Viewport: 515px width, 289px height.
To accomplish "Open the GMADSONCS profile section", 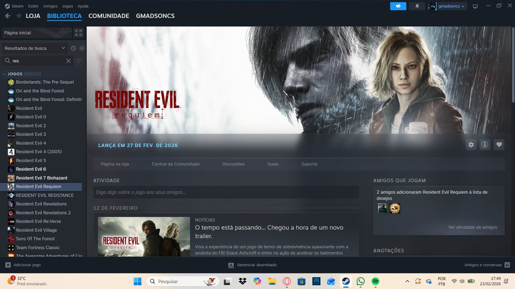I will coord(155,16).
